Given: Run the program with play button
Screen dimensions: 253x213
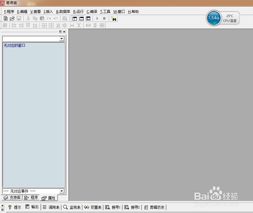Looking at the screenshot, I should coord(97,19).
